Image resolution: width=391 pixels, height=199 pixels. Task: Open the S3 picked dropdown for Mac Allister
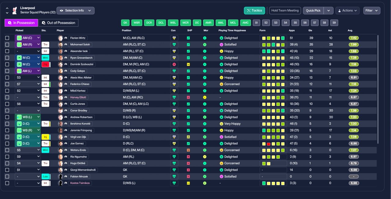click(x=27, y=78)
